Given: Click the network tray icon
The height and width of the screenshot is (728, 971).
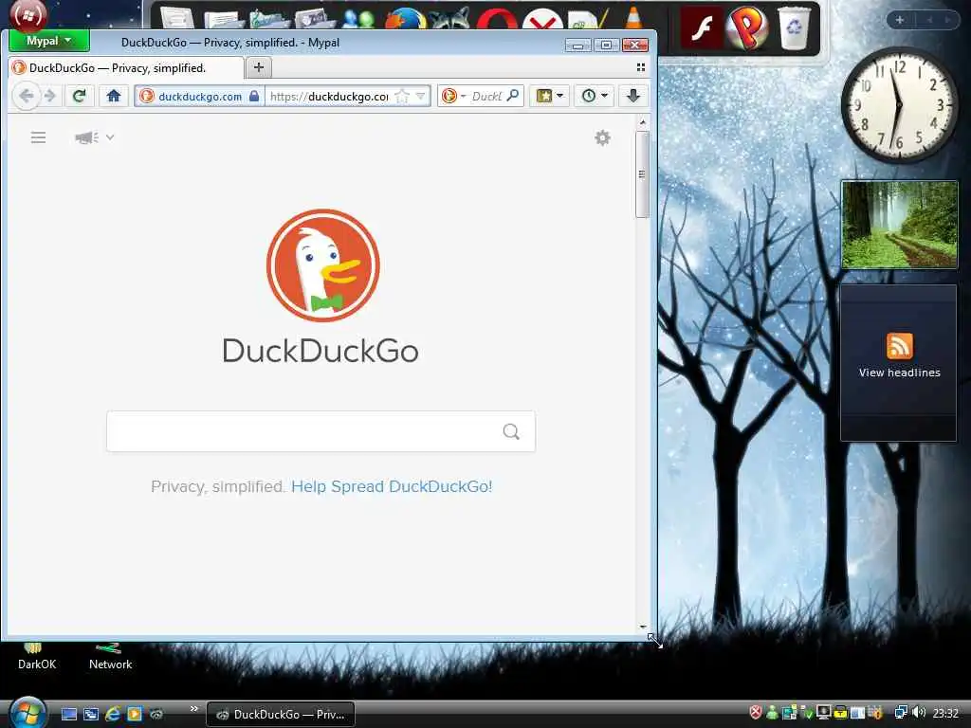Looking at the screenshot, I should coord(901,713).
